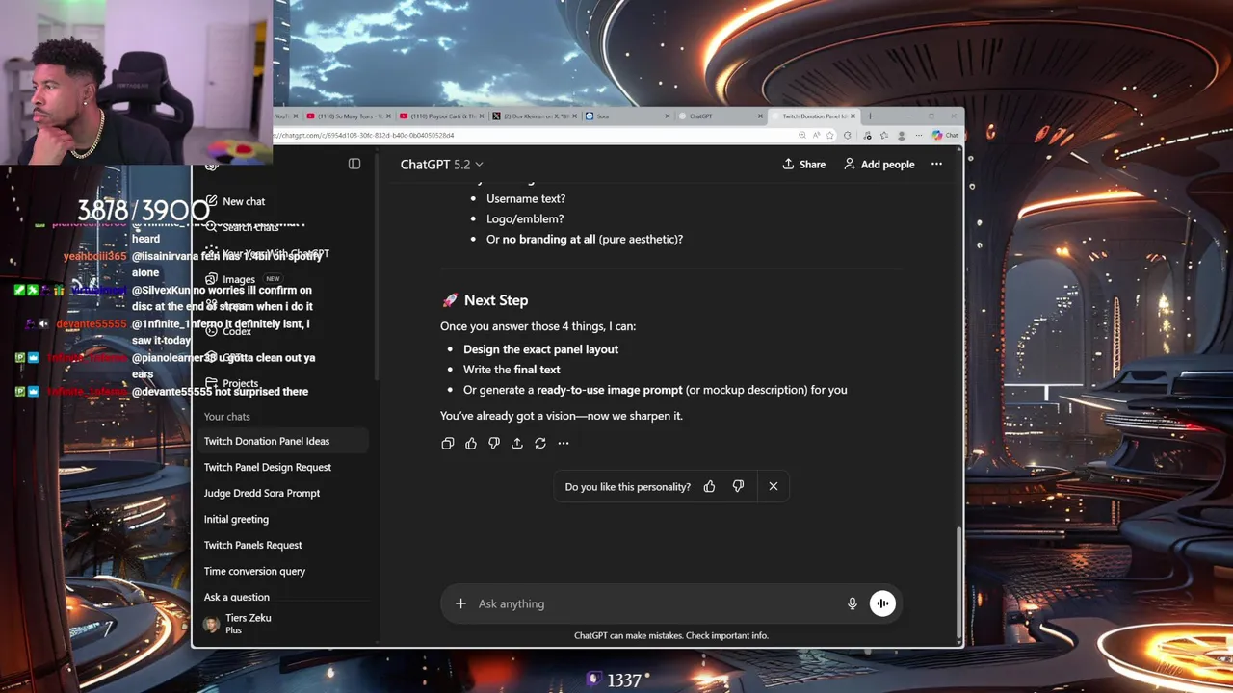Close the Sora browser tab
Image resolution: width=1233 pixels, height=693 pixels.
[668, 116]
